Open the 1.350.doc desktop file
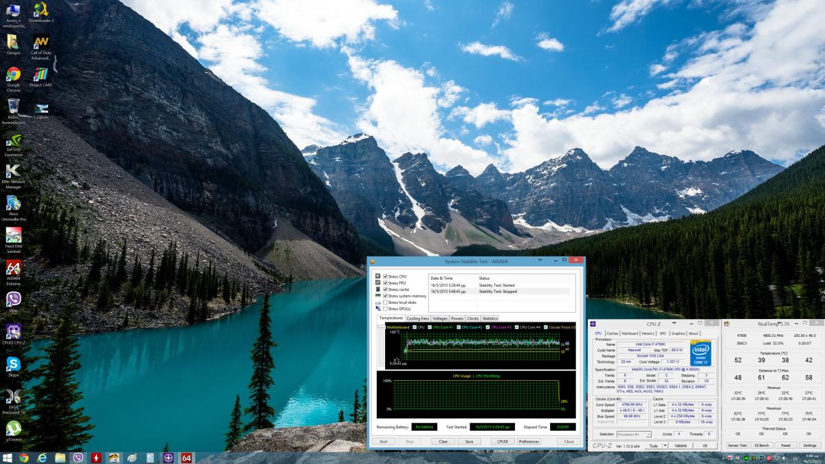 click(41, 111)
